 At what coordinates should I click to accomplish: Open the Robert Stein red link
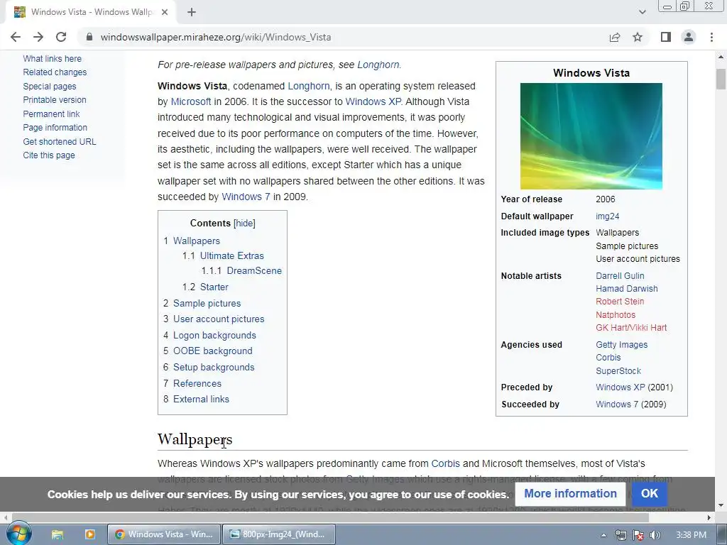coord(619,301)
